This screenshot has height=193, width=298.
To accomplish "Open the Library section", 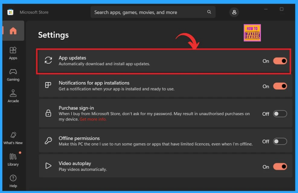I will tap(13, 160).
